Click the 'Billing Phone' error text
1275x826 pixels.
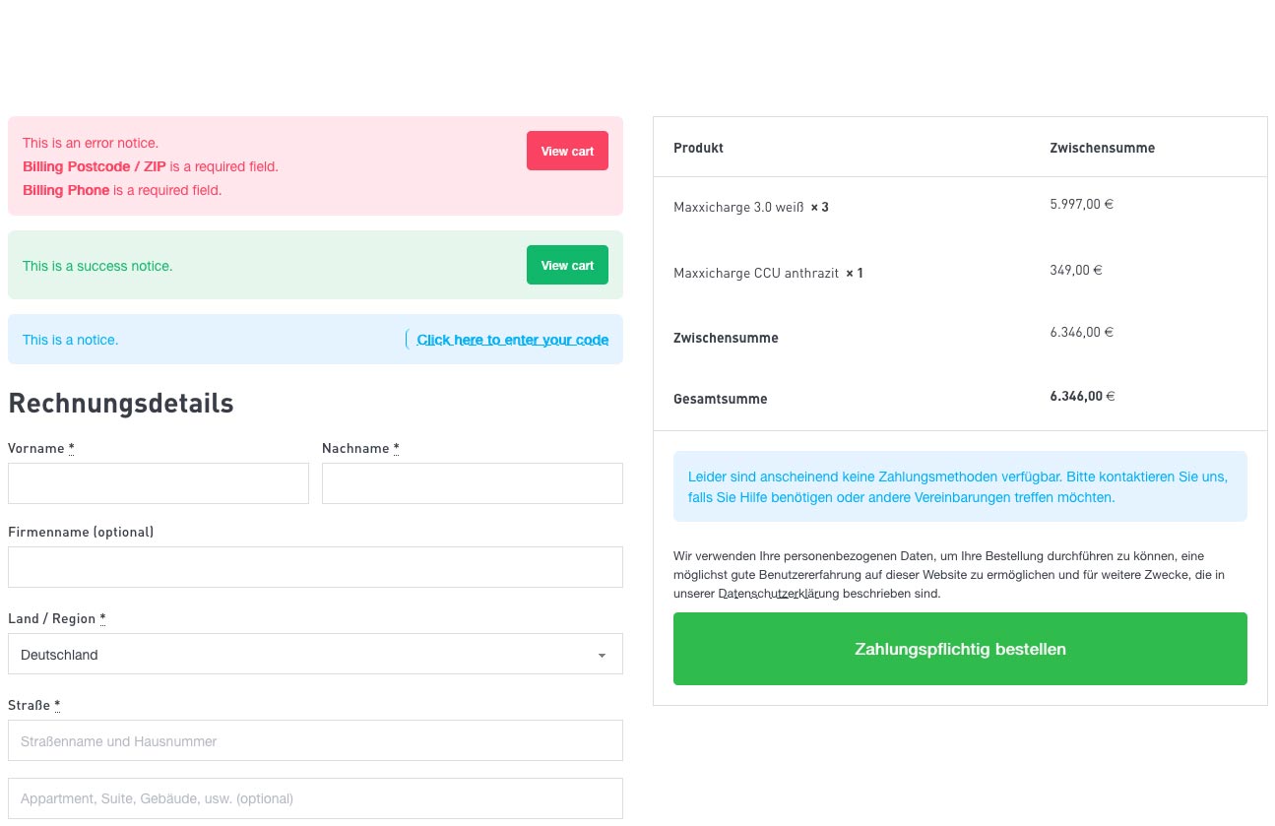(x=66, y=190)
